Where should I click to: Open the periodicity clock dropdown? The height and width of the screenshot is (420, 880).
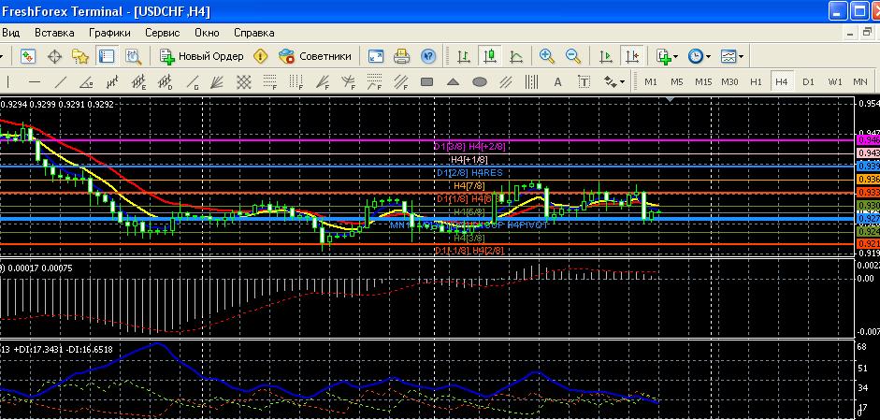pyautogui.click(x=699, y=57)
